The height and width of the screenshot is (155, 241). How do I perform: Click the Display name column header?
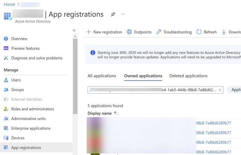[100, 113]
